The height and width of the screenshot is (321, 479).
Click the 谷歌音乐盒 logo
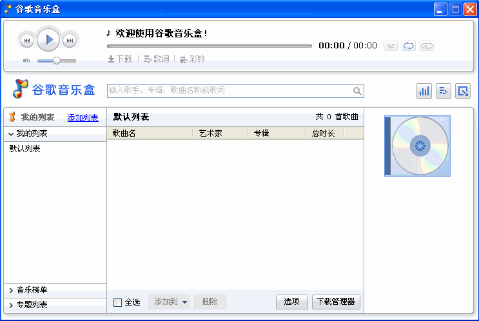(54, 89)
